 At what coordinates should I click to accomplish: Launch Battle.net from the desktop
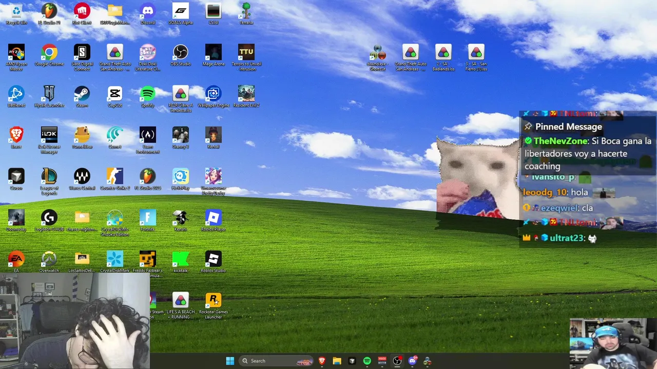click(x=16, y=97)
